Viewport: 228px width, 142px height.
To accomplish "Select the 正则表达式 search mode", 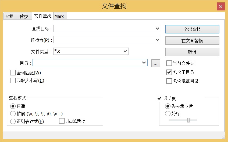I will [13, 121].
